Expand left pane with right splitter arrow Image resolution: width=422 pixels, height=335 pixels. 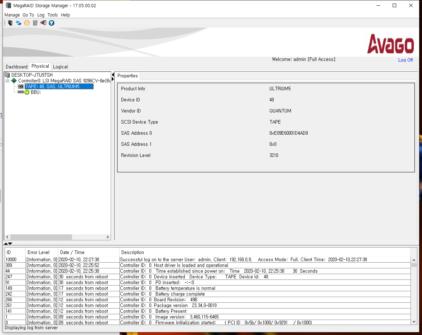(x=113, y=79)
